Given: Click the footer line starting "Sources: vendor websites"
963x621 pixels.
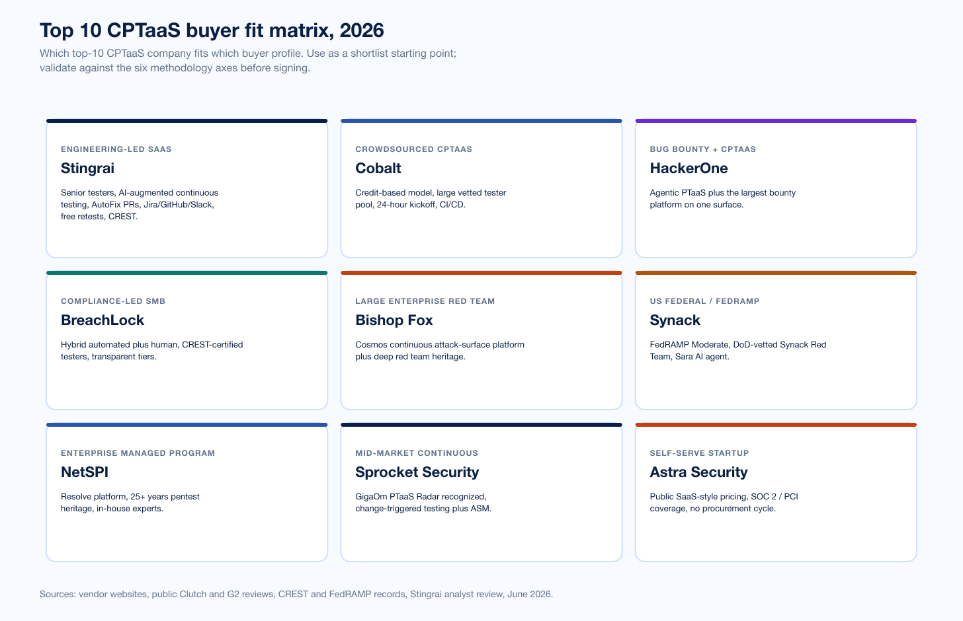Looking at the screenshot, I should pos(296,594).
